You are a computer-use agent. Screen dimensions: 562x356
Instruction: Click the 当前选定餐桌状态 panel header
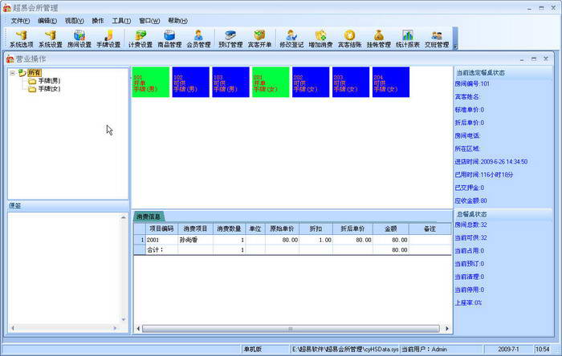503,73
